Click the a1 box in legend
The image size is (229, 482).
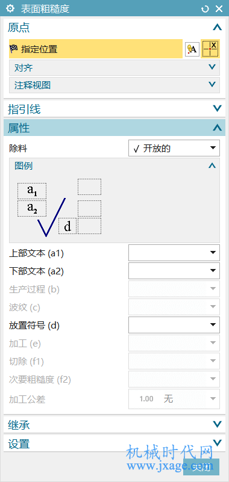pos(32,191)
